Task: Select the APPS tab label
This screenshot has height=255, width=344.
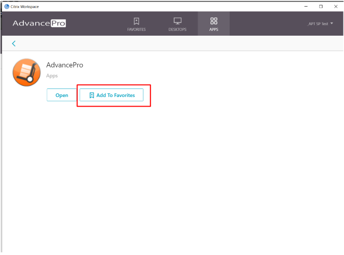Action: click(x=214, y=30)
